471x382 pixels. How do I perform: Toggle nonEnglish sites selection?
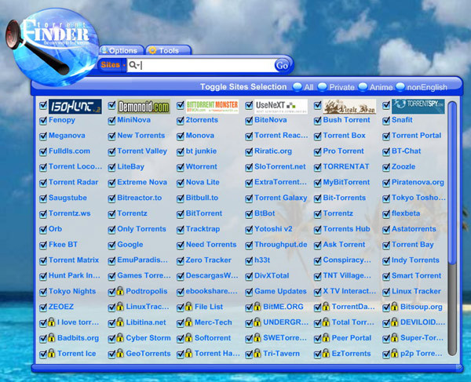(x=400, y=87)
